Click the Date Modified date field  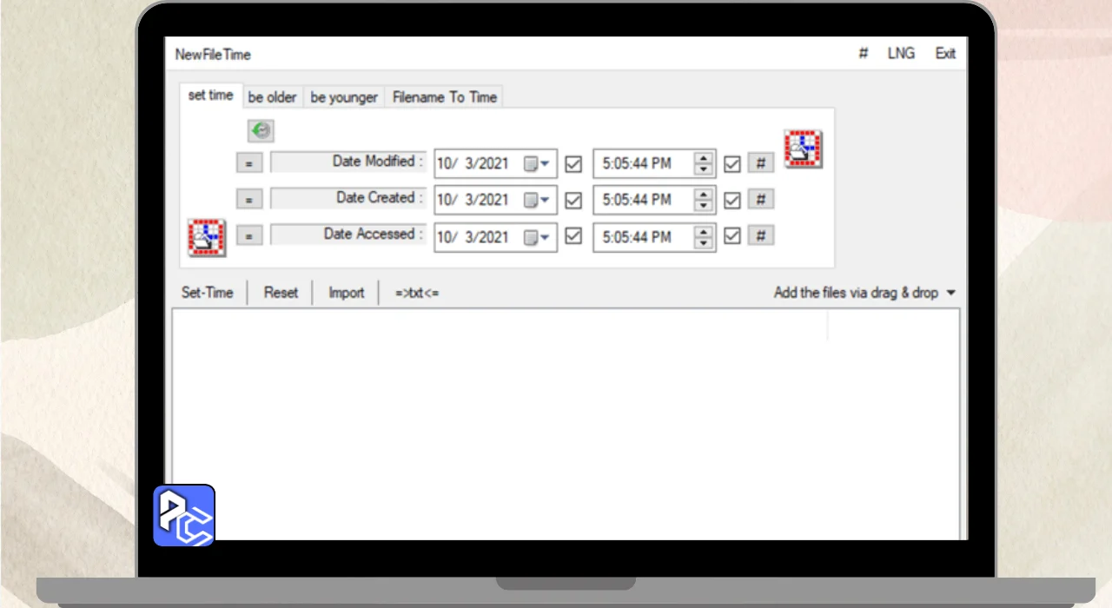[495, 163]
